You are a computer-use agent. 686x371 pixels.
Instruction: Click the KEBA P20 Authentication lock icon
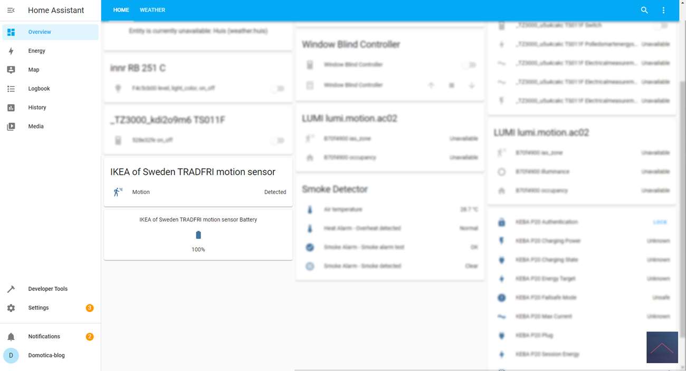(502, 222)
